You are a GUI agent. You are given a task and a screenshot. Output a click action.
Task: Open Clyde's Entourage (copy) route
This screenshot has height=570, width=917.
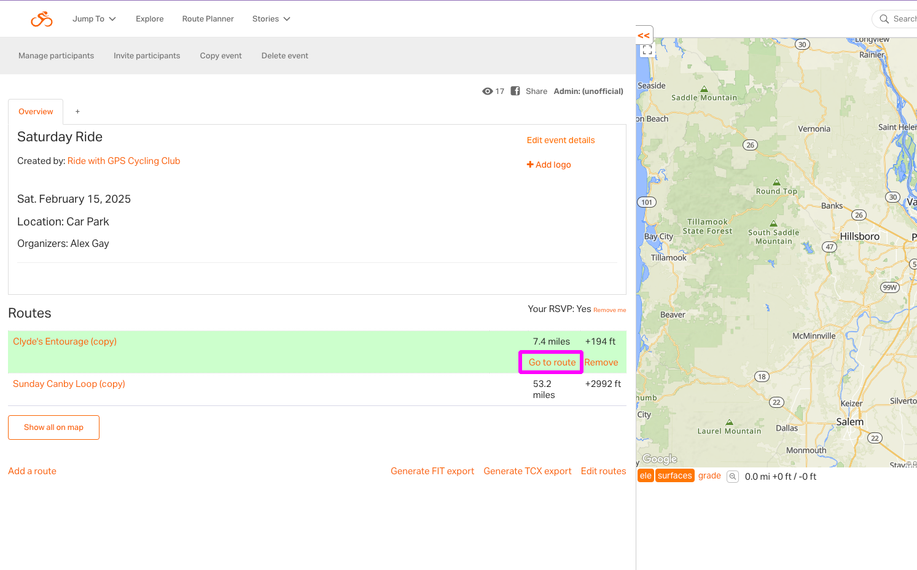tap(64, 342)
